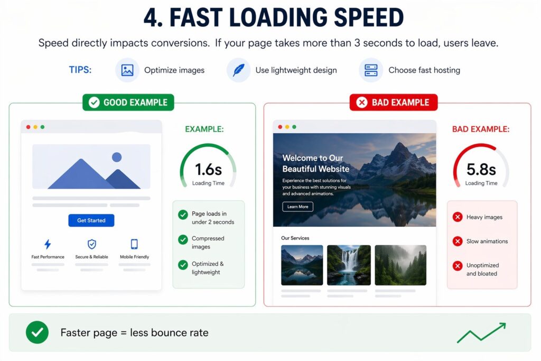Open the foggy forest service thumbnail
The width and height of the screenshot is (541, 361).
pos(400,265)
